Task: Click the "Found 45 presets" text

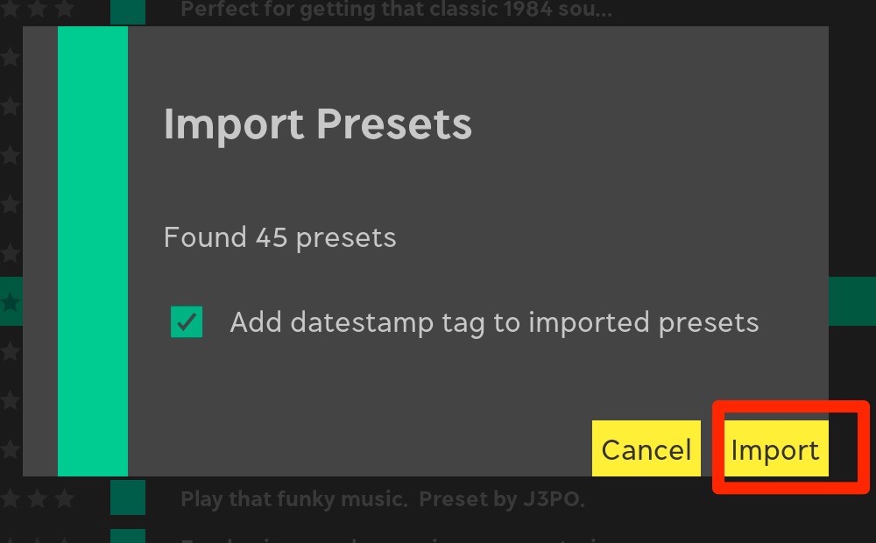Action: pos(280,237)
